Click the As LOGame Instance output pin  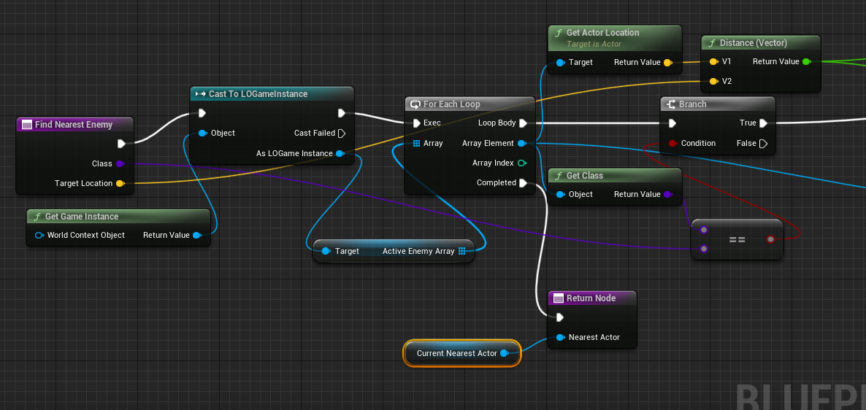(x=340, y=153)
